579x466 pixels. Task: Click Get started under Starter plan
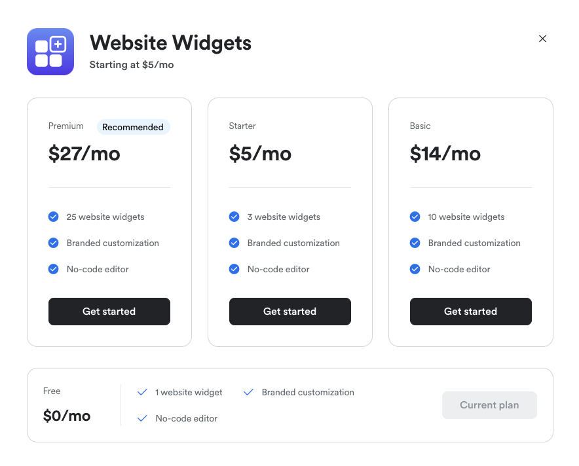pos(290,312)
